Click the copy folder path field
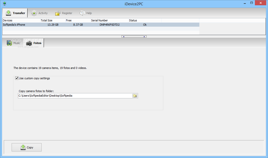 (x=75, y=96)
